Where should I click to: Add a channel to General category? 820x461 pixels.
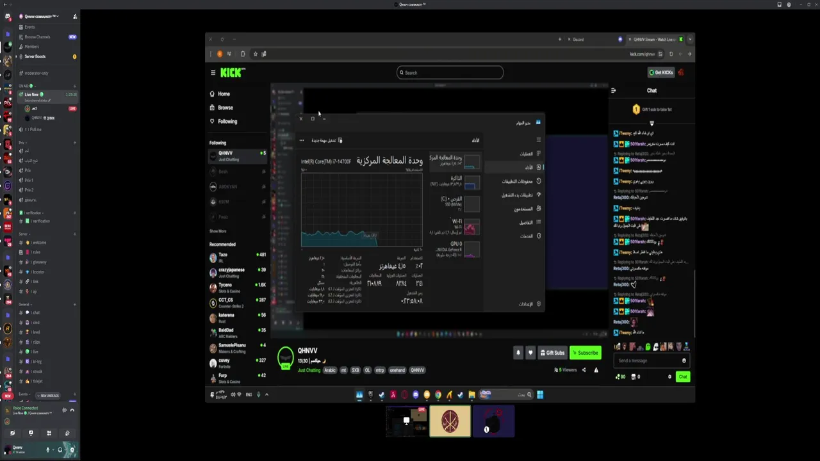point(74,305)
